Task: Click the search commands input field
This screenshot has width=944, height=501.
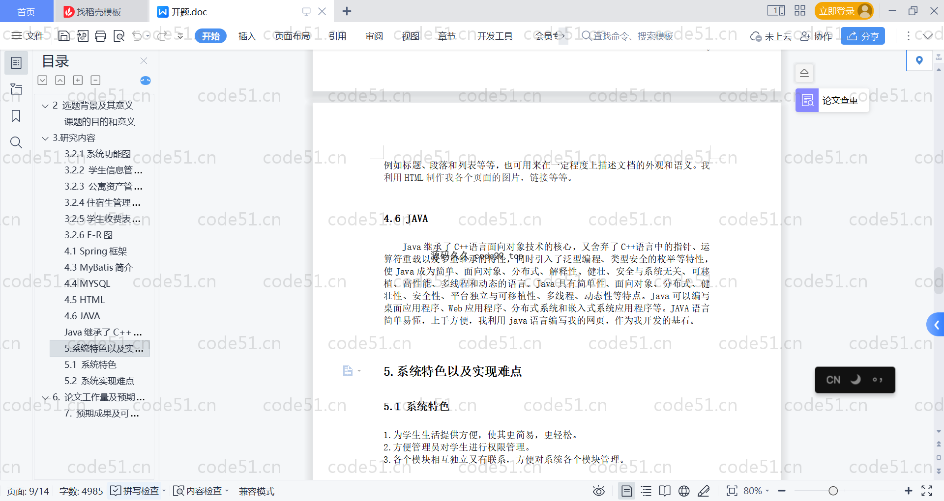Action: tap(633, 36)
